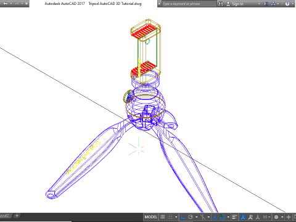Click the MODEL space button

(x=150, y=217)
